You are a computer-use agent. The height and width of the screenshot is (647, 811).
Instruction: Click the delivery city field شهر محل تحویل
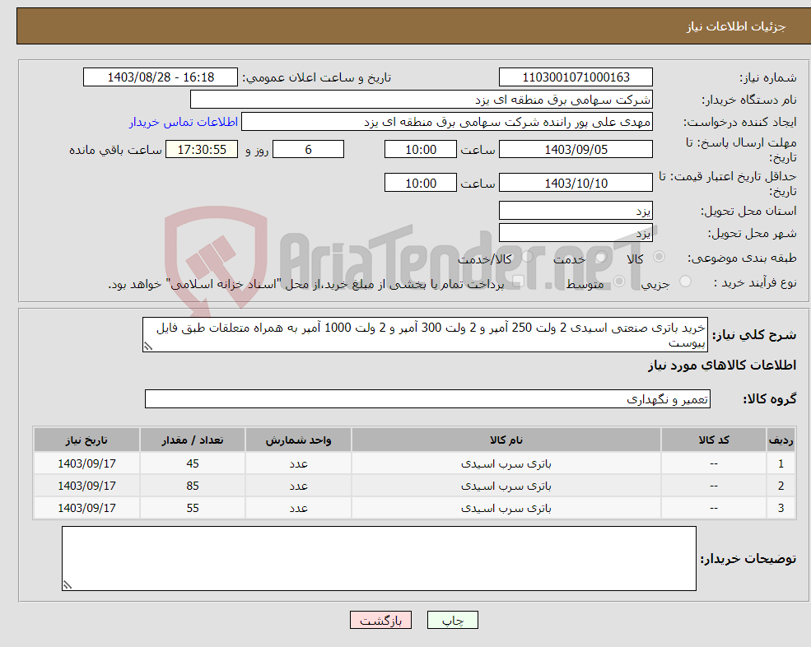(576, 233)
